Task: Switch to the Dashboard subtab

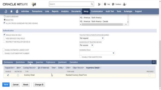Action: (62, 62)
